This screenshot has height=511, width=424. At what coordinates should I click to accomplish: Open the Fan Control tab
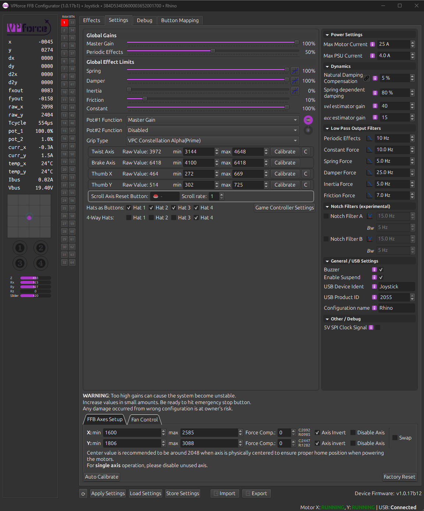pos(144,420)
